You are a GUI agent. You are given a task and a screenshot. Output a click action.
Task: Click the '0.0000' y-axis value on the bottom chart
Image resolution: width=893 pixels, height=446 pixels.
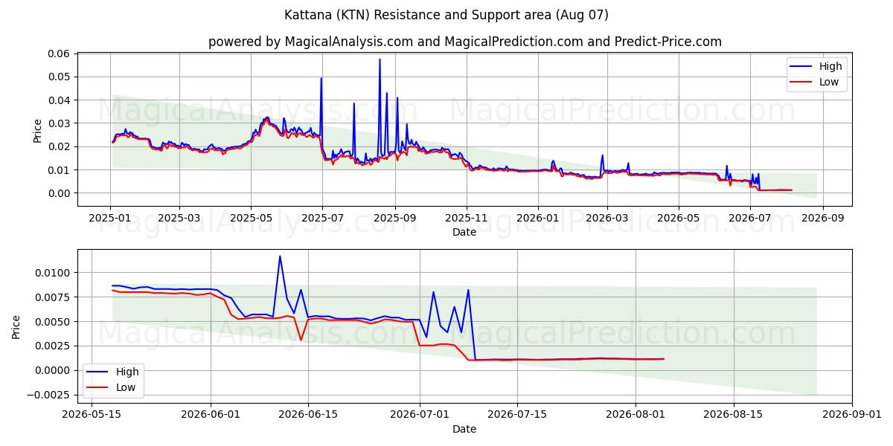tap(54, 370)
